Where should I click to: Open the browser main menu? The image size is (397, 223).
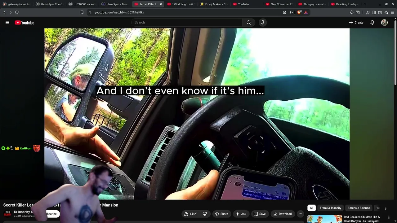click(393, 12)
